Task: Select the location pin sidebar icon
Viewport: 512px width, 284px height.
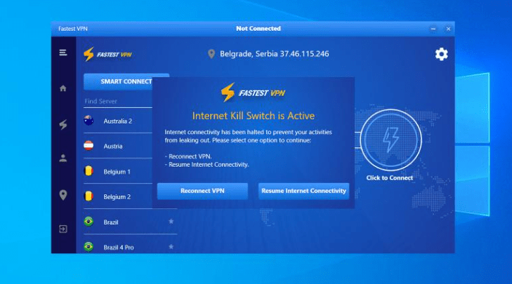Action: [x=63, y=194]
